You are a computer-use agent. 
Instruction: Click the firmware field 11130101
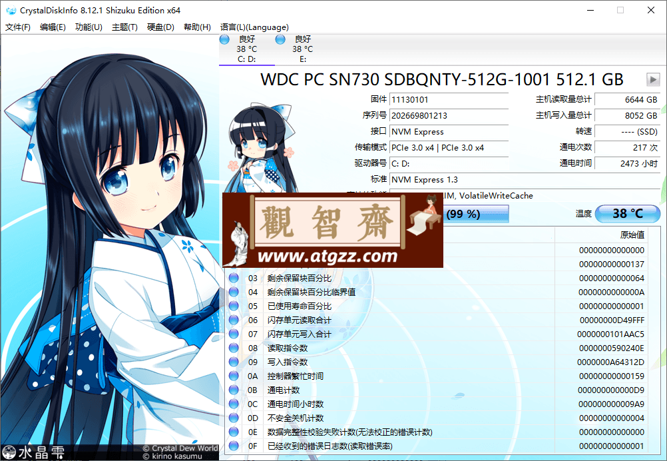[x=449, y=100]
